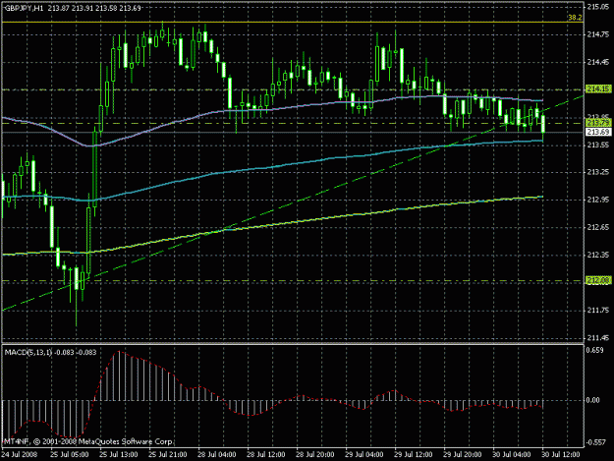
Task: Click the 29 Jul 12:00 time label
Action: pyautogui.click(x=414, y=455)
